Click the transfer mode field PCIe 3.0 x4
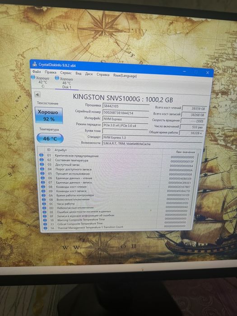 coord(125,125)
